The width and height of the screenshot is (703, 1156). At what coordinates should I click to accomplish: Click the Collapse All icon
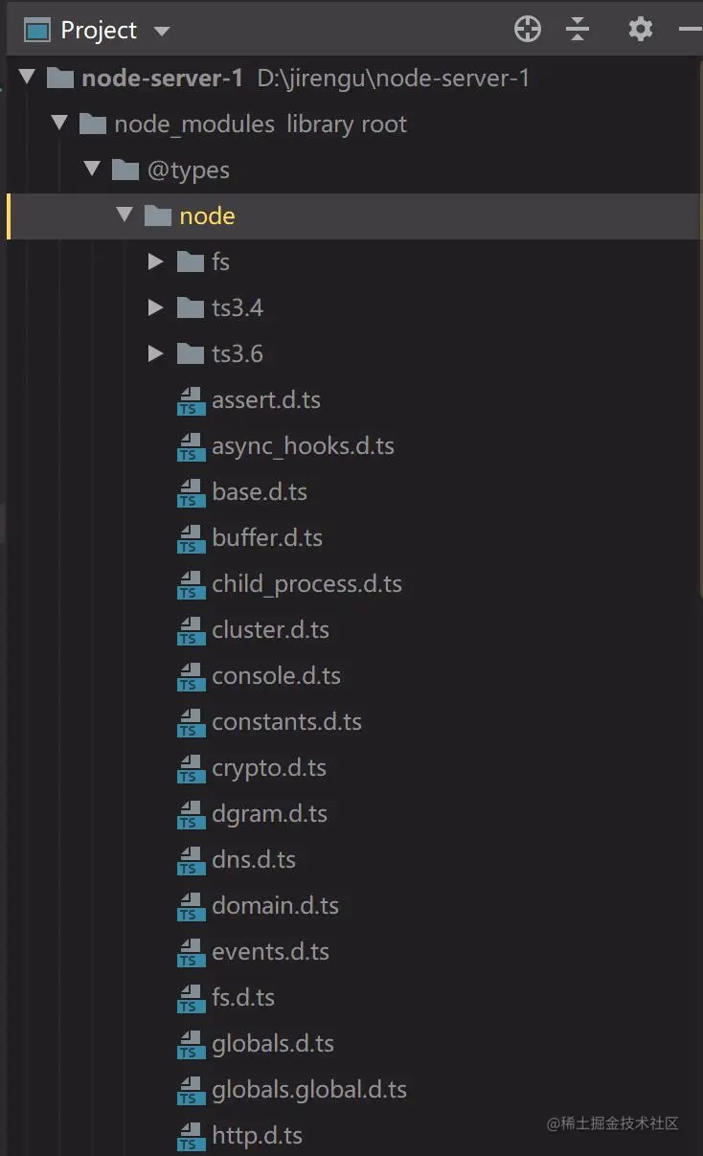(x=578, y=30)
